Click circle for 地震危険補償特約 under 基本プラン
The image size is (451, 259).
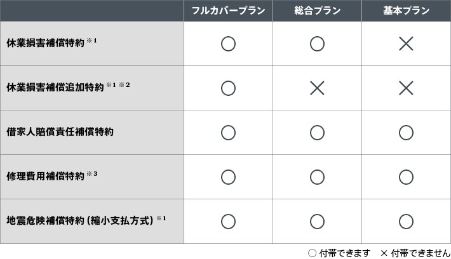[x=407, y=222]
